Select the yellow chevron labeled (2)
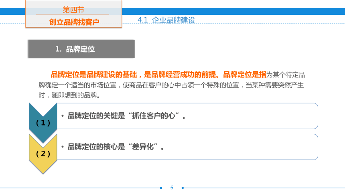The width and height of the screenshot is (345, 194). point(43,154)
